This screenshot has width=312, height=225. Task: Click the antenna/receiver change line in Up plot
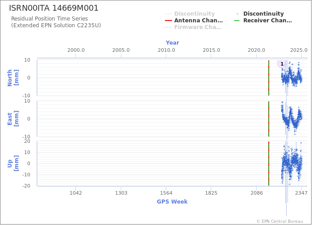point(269,164)
